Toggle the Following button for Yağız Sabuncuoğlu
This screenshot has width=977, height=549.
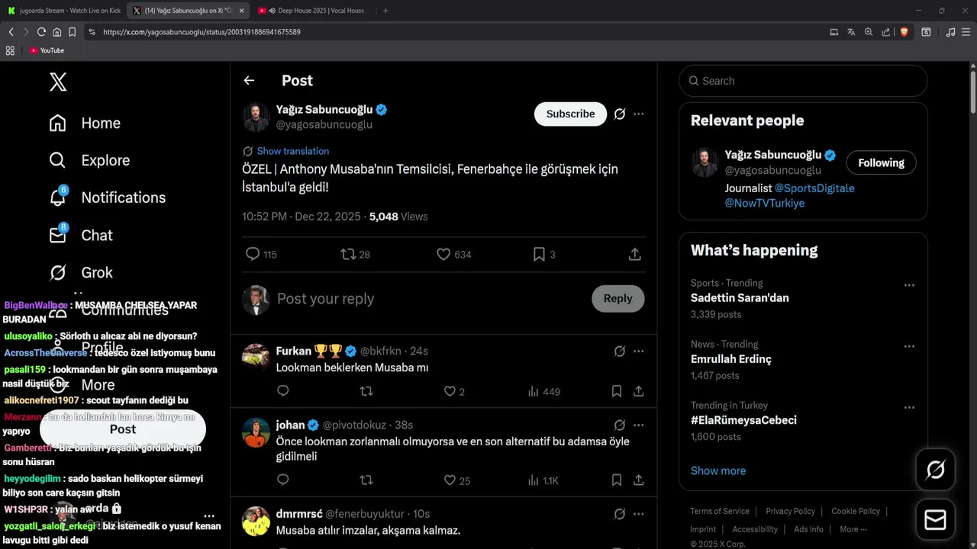click(x=881, y=162)
